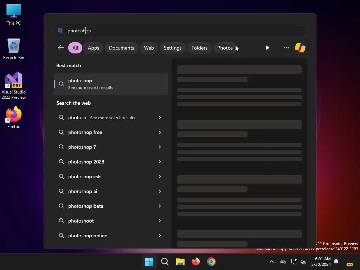Switch to the Apps filter tab
Image resolution: width=360 pixels, height=270 pixels.
94,48
